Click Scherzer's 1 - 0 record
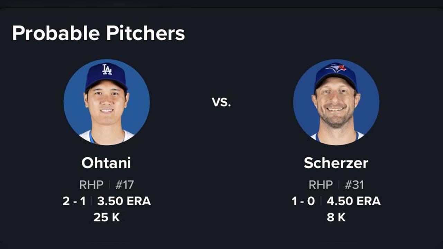Image resolution: width=443 pixels, height=249 pixels. (304, 201)
